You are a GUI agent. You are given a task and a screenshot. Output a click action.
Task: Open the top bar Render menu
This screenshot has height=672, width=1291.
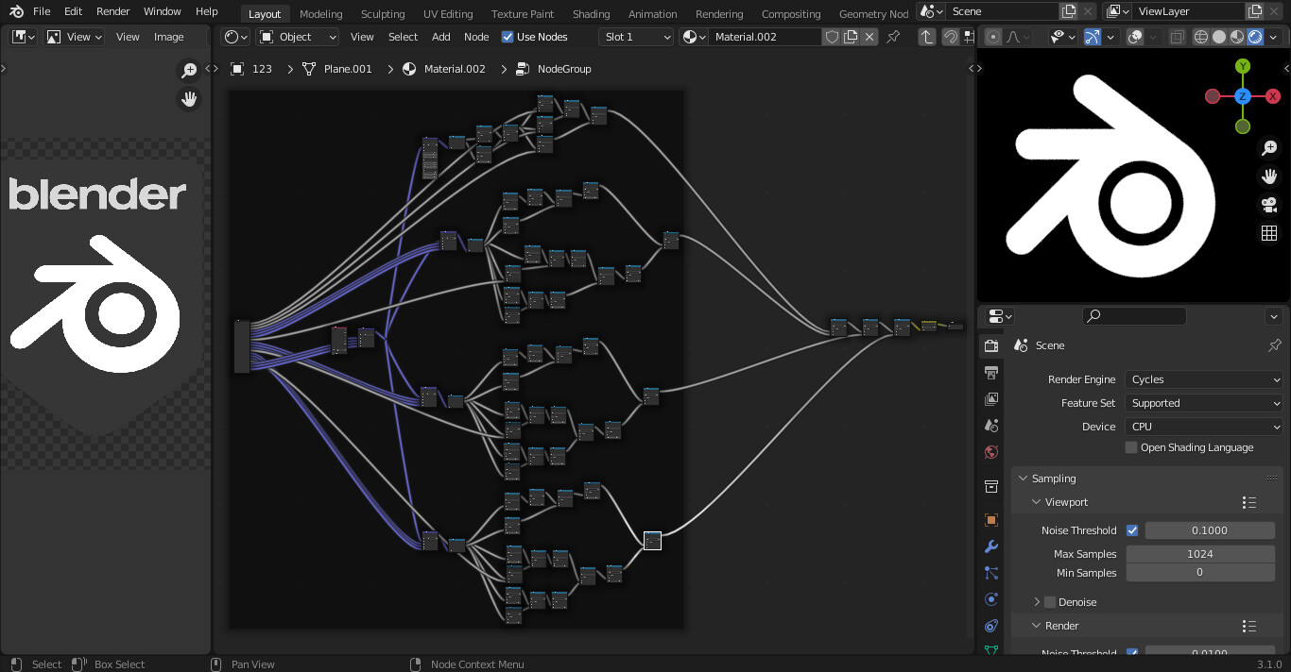(113, 11)
